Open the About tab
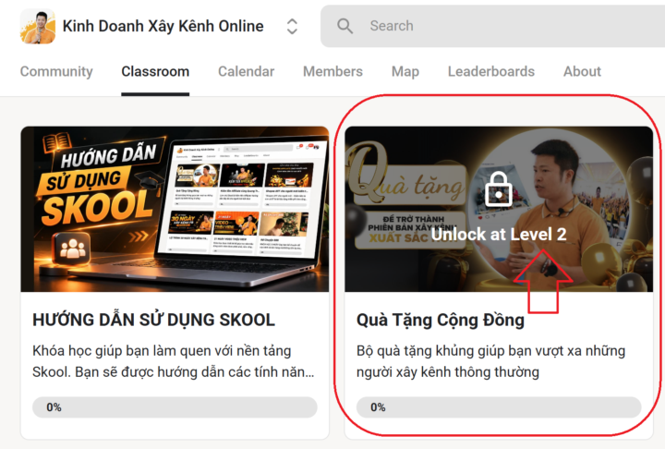665x449 pixels. tap(582, 71)
